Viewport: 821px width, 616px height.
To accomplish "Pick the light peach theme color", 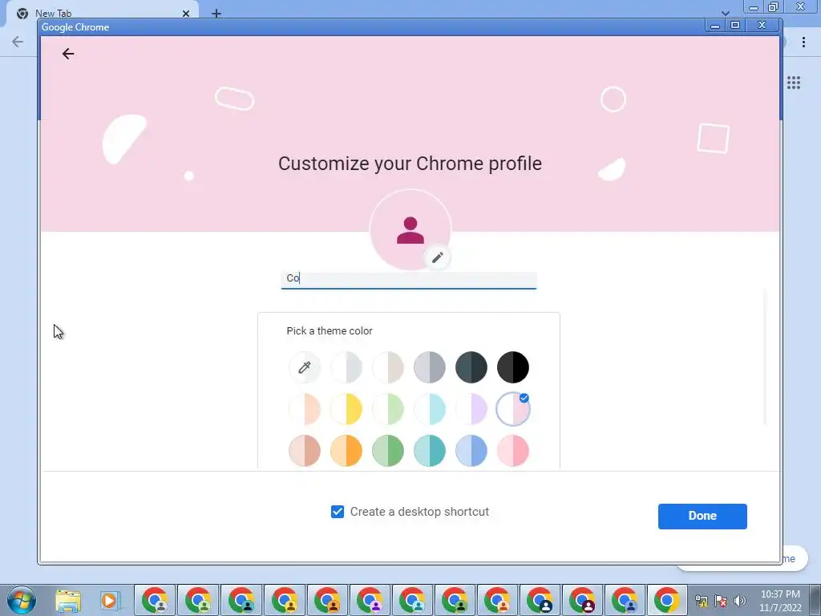I will [x=304, y=409].
